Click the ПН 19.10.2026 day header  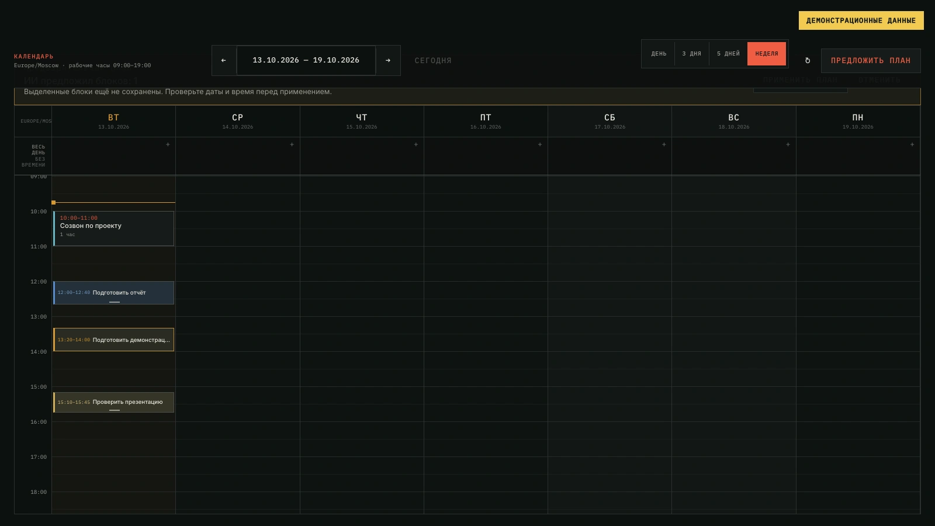coord(858,122)
